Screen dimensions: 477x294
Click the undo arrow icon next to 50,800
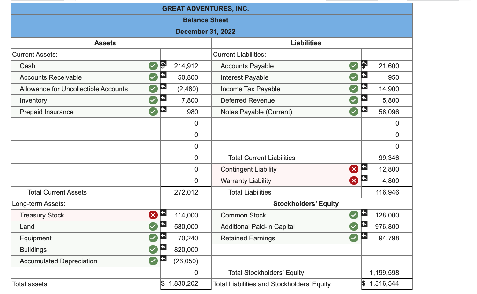coord(163,75)
